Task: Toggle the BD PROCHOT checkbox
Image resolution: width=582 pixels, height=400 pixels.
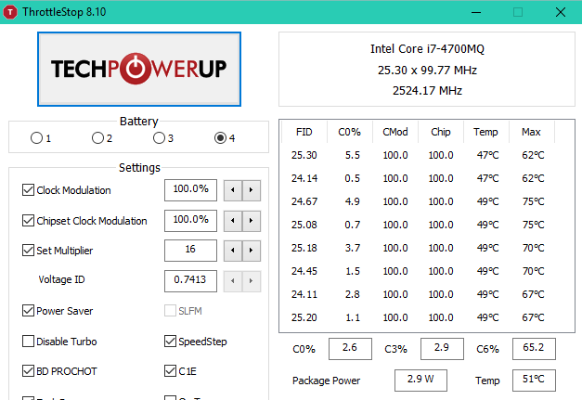Action: 28,370
